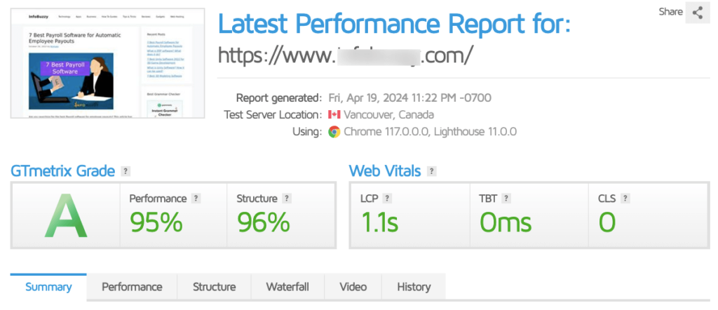Click the large A grade letter

tap(66, 216)
